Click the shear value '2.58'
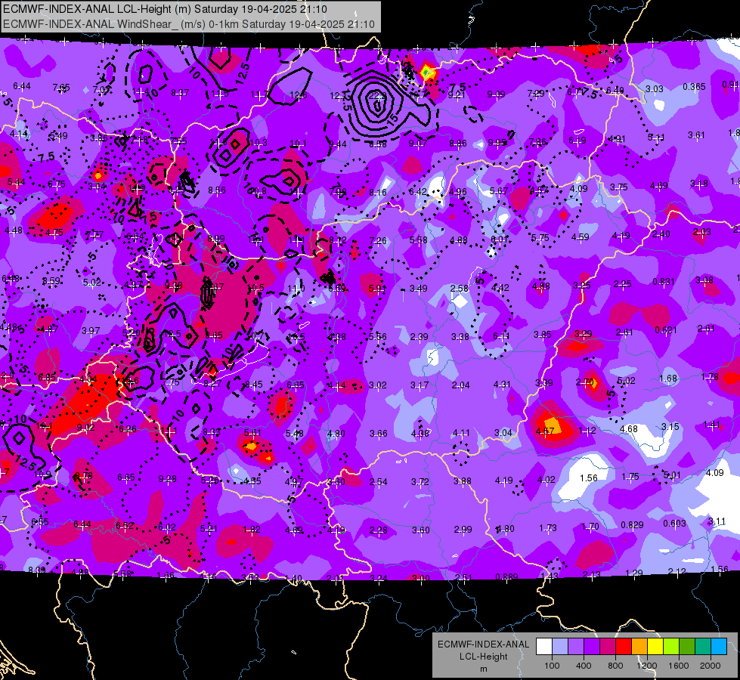This screenshot has width=740, height=680. click(x=460, y=288)
